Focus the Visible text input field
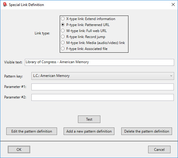178x158 pixels. coord(99,62)
